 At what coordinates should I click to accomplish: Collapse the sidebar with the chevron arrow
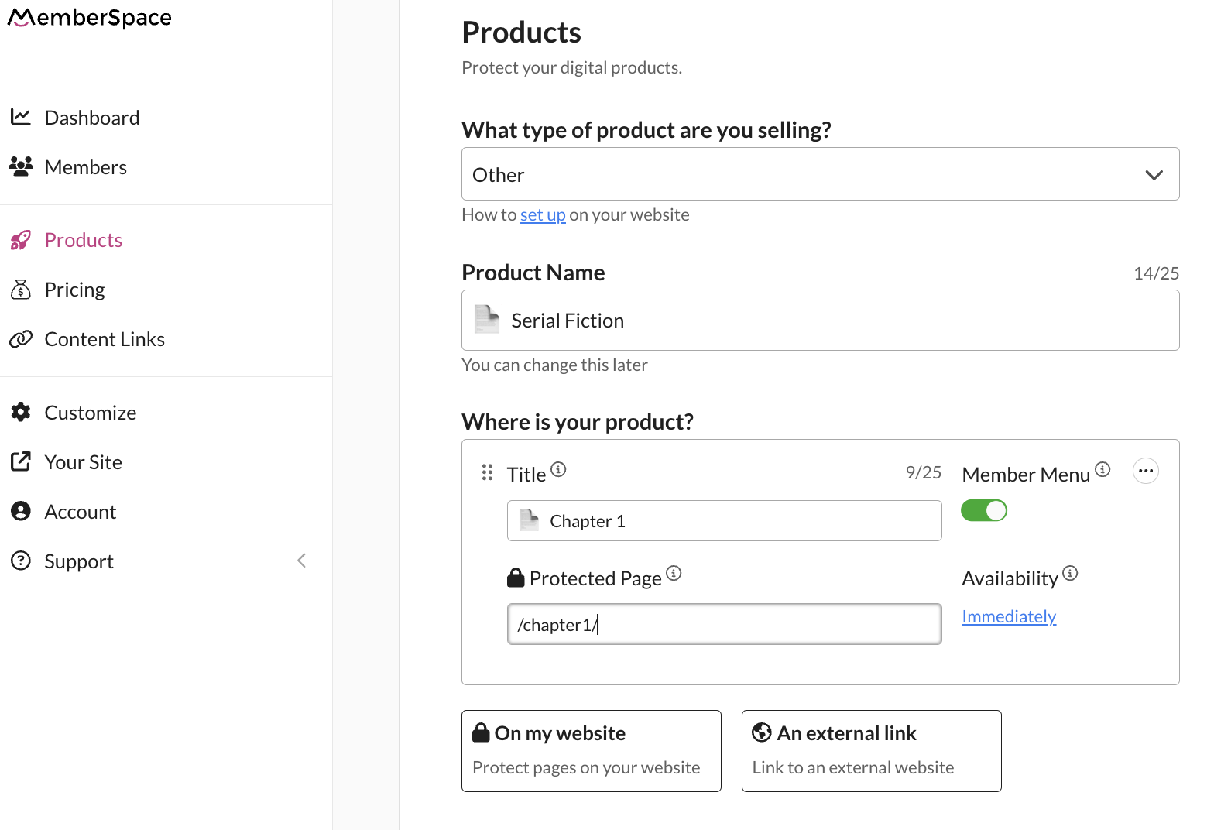point(302,561)
